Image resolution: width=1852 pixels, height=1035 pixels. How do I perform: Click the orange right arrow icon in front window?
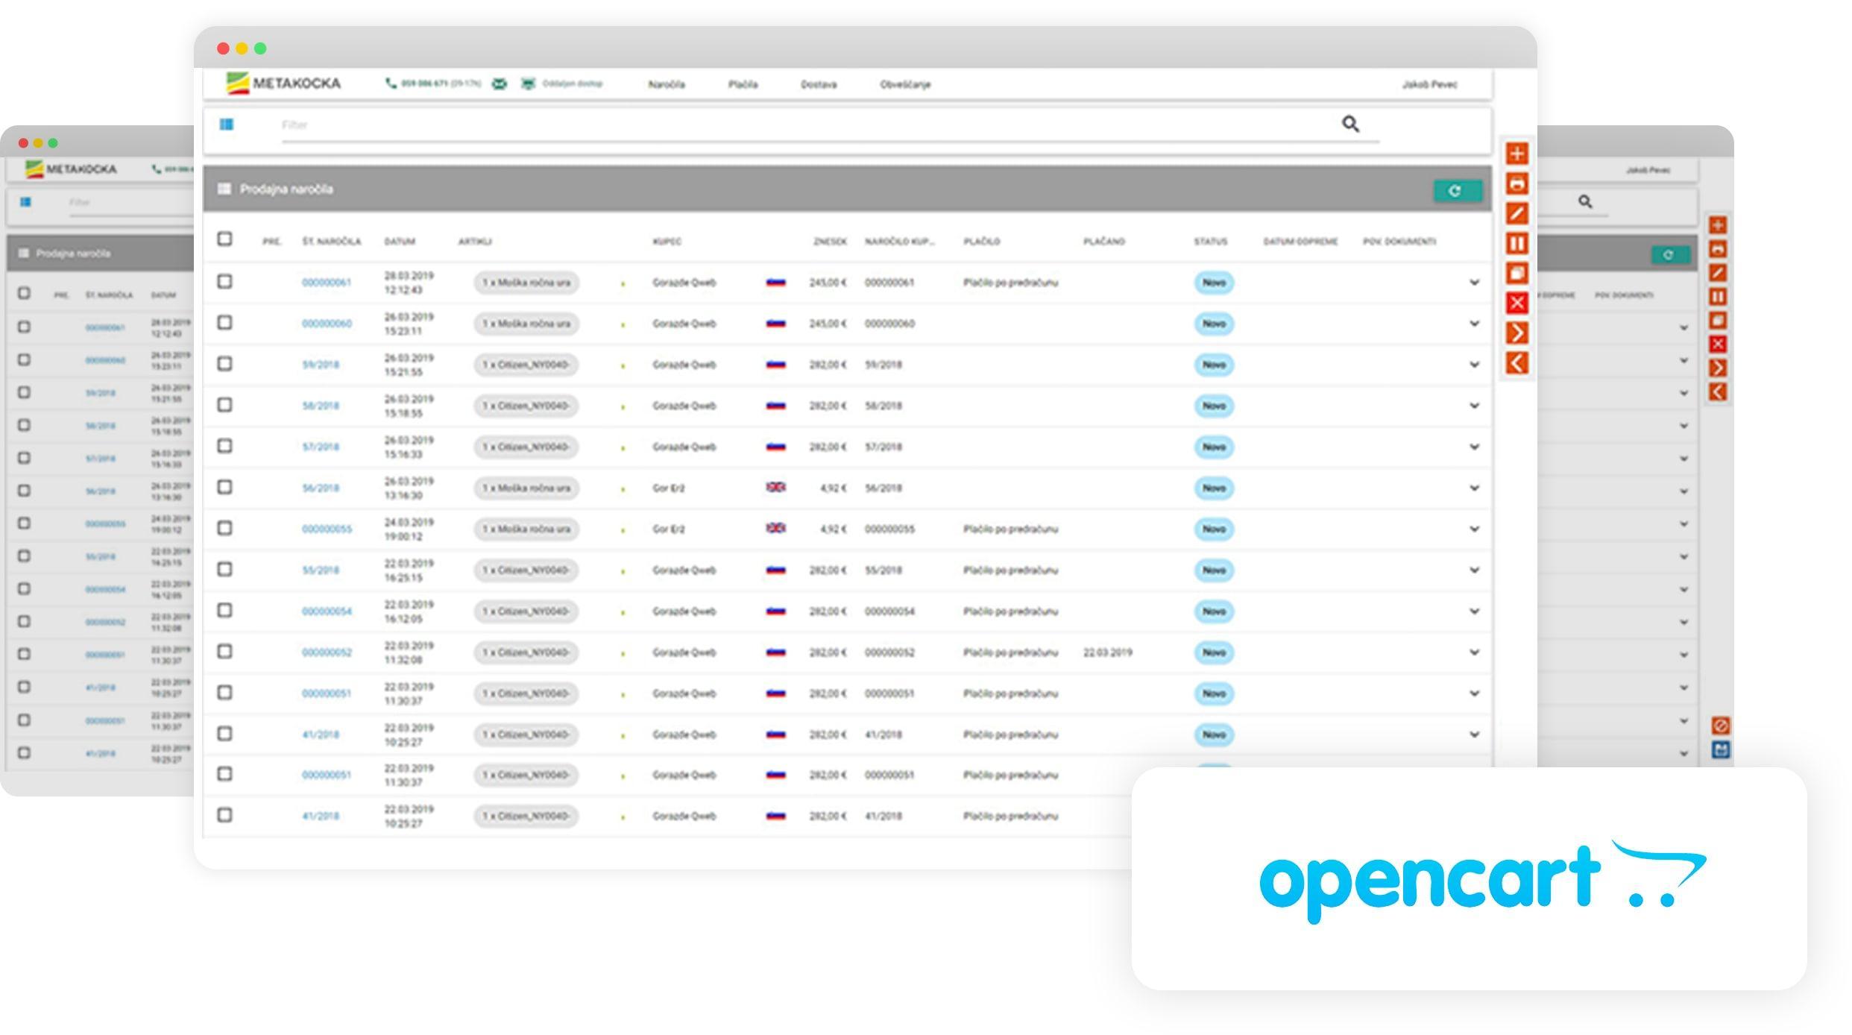pos(1516,333)
